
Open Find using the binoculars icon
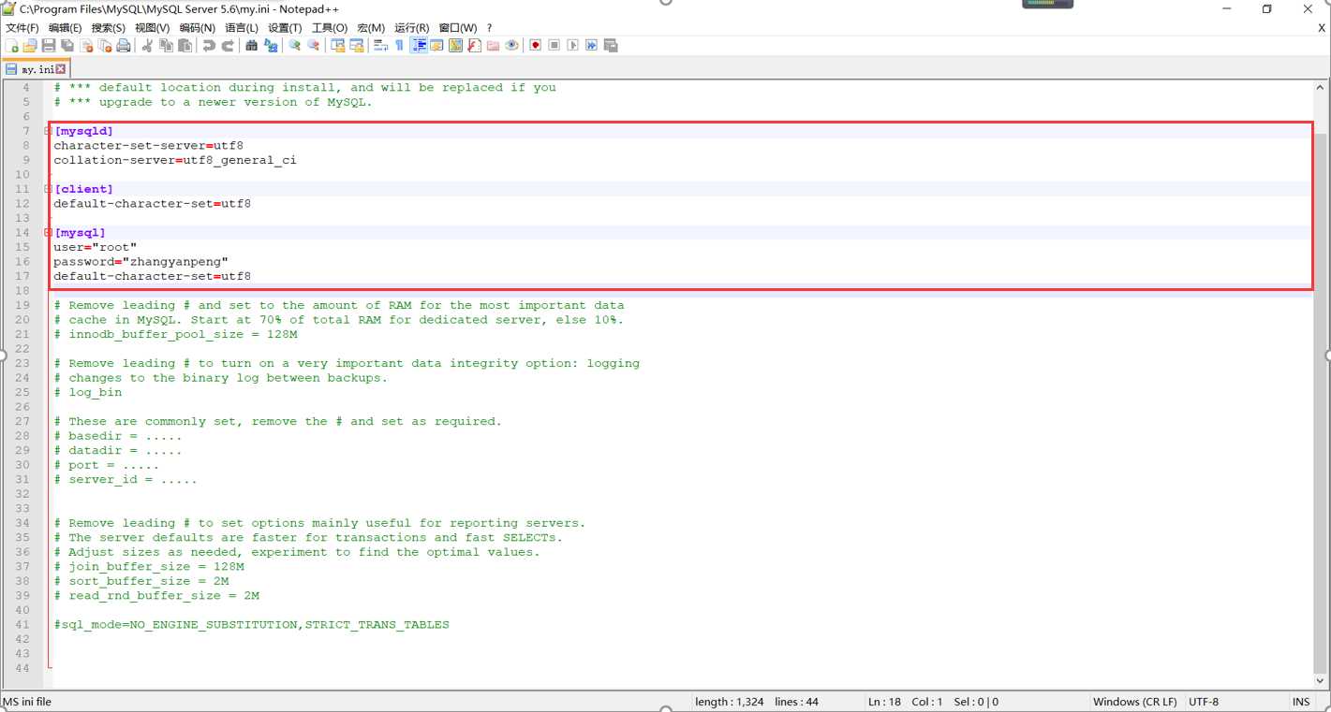click(251, 45)
